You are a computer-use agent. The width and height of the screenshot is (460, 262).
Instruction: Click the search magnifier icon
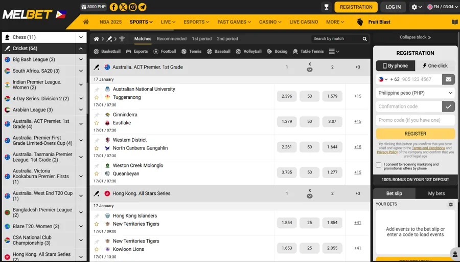[364, 39]
